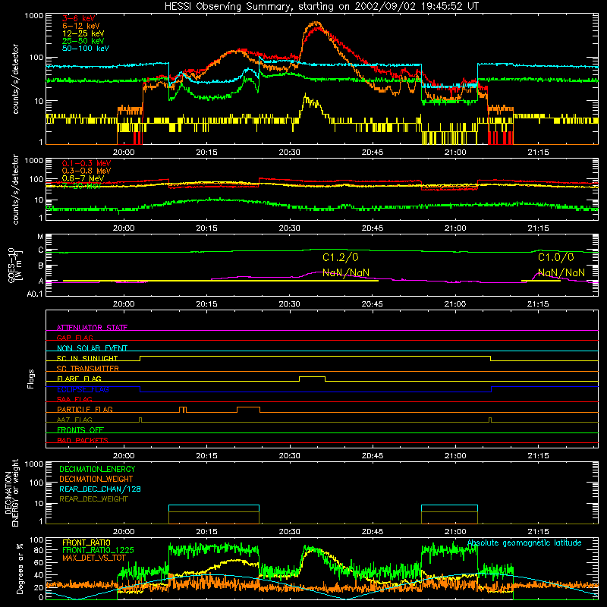607x607 pixels.
Task: Click the GAP_FLAG label
Action: point(74,338)
